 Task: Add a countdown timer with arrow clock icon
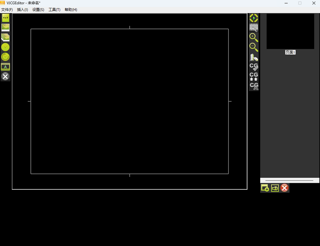(x=5, y=57)
